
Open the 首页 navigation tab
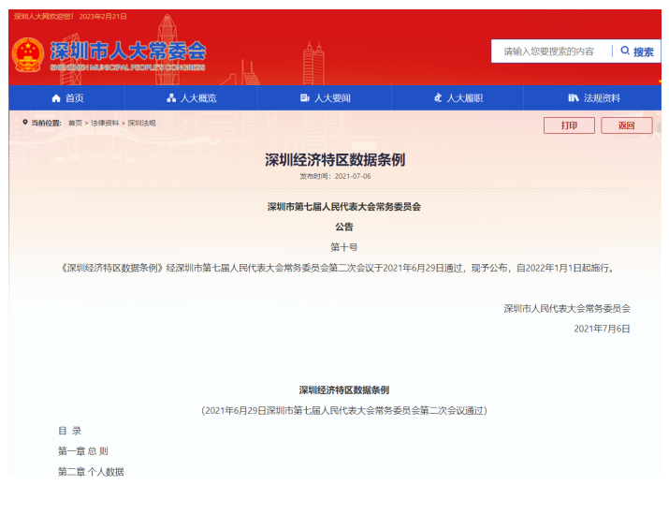(x=67, y=98)
